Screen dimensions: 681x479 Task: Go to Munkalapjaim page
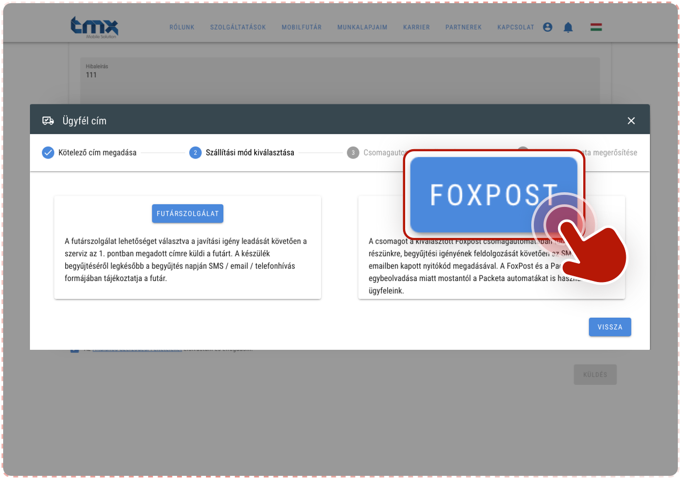click(x=362, y=27)
